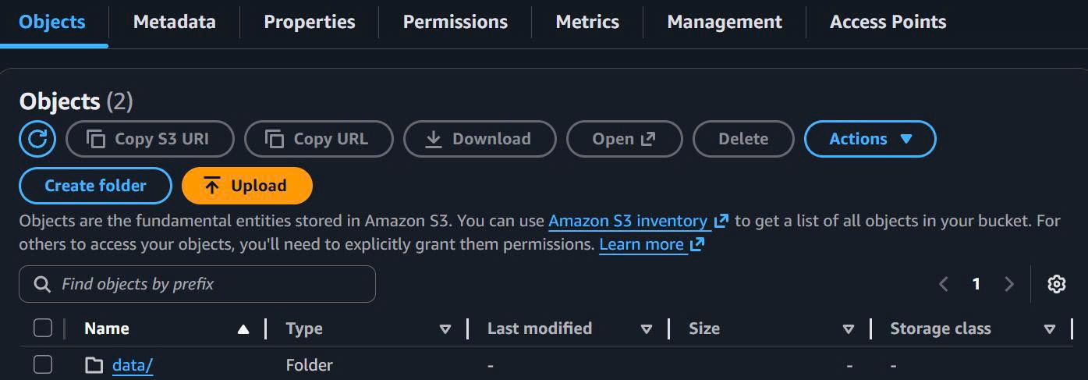Switch to the Metrics tab
The image size is (1088, 380).
click(587, 23)
